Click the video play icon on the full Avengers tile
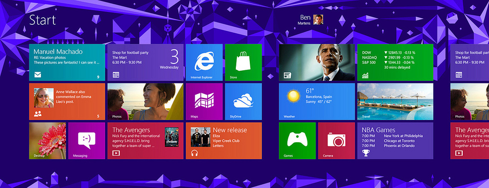 click(116, 153)
